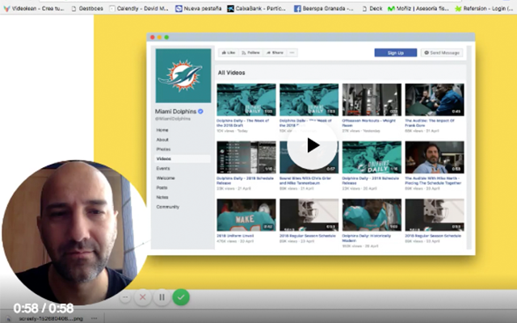Click the Miami Dolphins page name

tap(176, 111)
